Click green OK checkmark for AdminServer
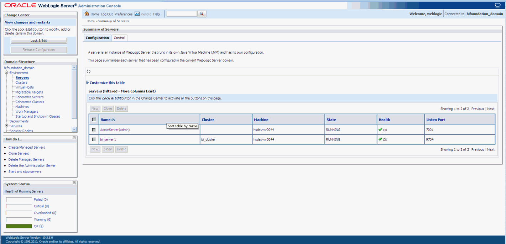Image resolution: width=506 pixels, height=244 pixels. coord(380,129)
